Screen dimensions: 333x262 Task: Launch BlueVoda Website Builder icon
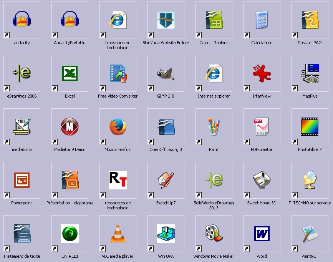(166, 20)
